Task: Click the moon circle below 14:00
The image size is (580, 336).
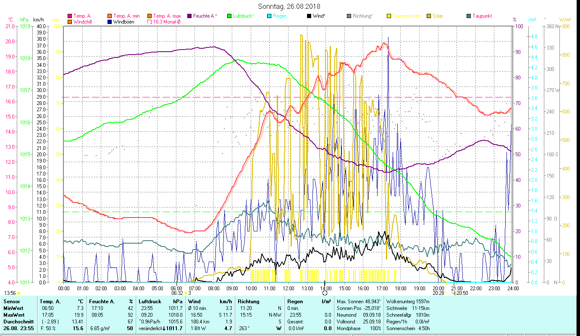Action: point(325,293)
